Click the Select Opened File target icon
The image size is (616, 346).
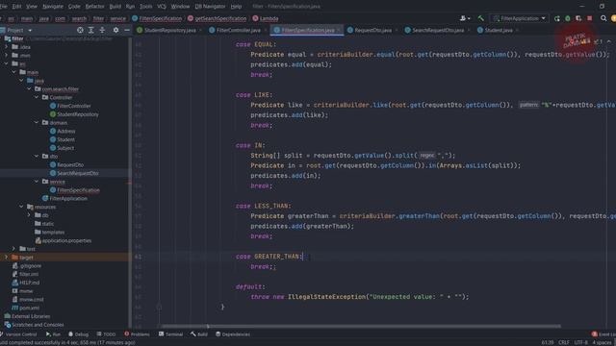(x=80, y=30)
